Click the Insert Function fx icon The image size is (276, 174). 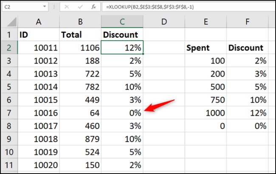pyautogui.click(x=93, y=8)
